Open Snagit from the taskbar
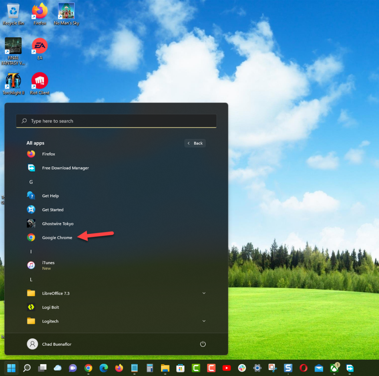 point(288,368)
